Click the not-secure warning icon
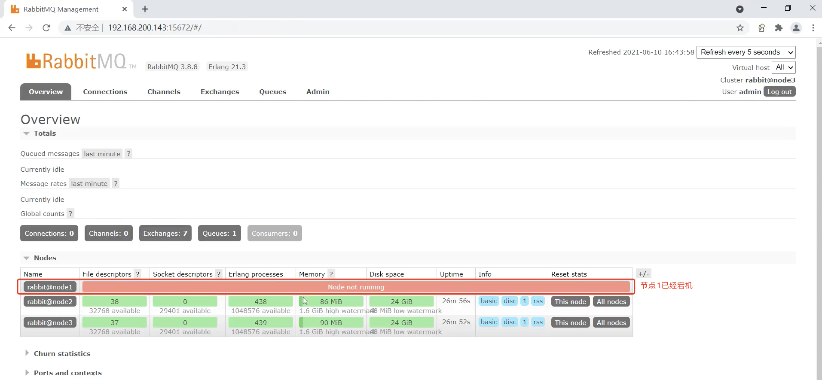822x380 pixels. click(x=67, y=28)
